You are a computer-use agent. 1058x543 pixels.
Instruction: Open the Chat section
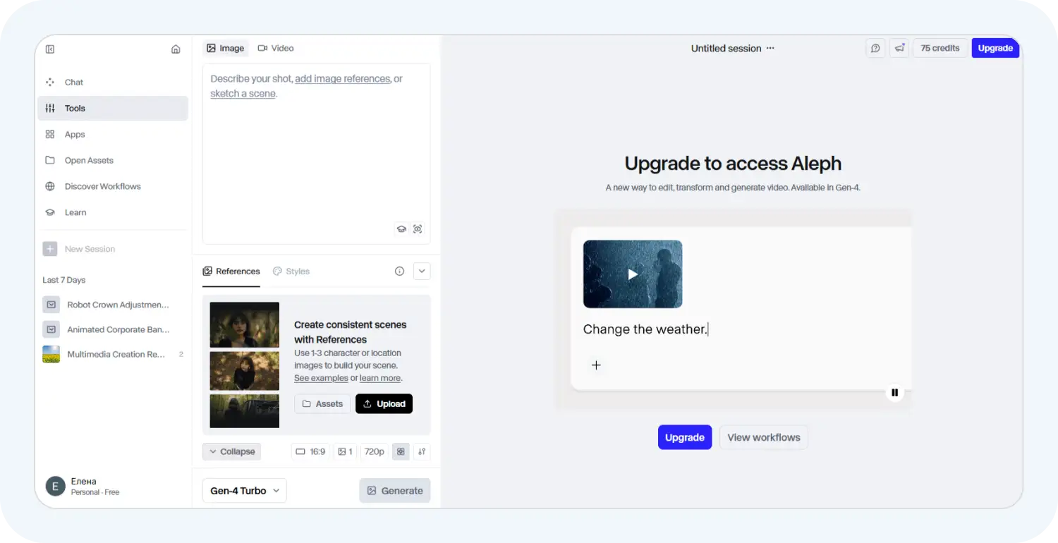pyautogui.click(x=113, y=83)
